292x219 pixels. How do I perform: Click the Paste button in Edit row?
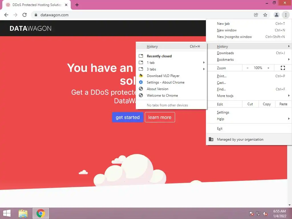pyautogui.click(x=283, y=104)
